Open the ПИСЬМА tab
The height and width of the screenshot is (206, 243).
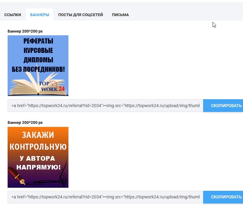click(x=120, y=15)
